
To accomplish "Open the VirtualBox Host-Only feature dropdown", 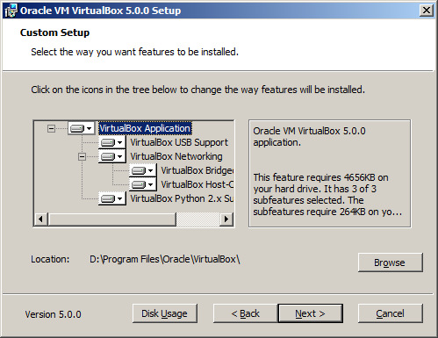I will click(x=143, y=184).
